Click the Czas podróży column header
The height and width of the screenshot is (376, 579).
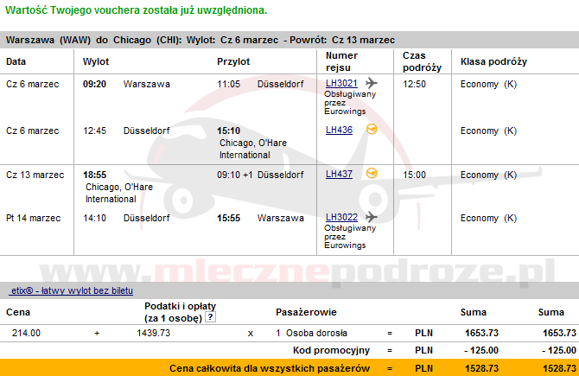pyautogui.click(x=422, y=61)
